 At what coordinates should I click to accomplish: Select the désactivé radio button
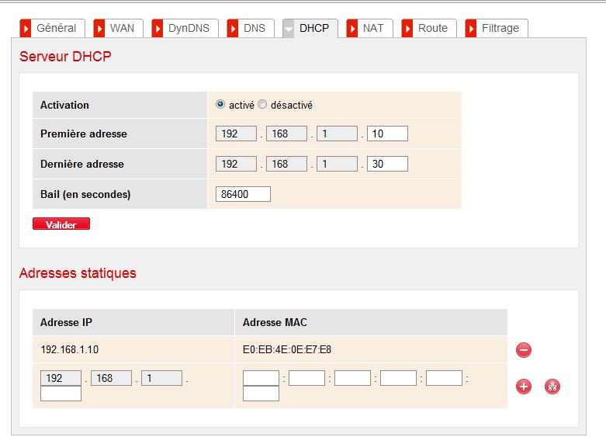point(262,105)
